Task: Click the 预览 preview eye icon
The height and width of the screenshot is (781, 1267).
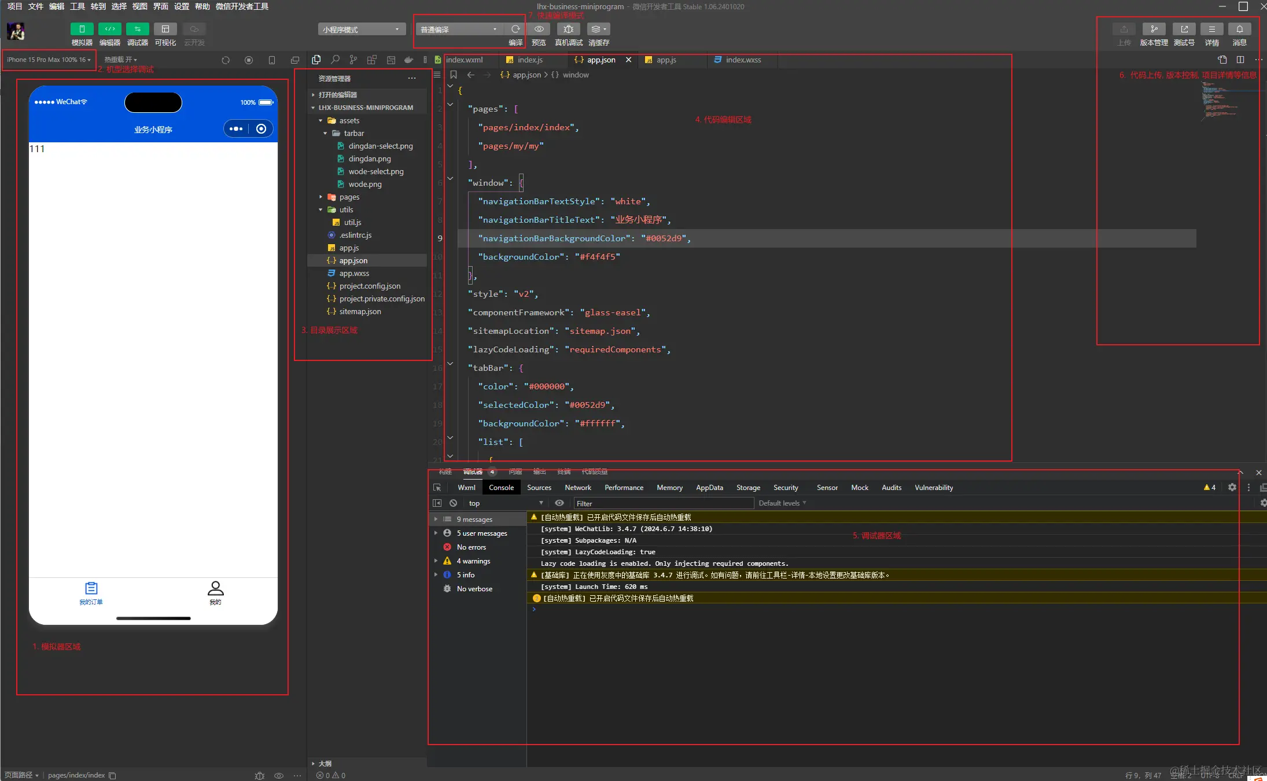Action: click(x=539, y=29)
